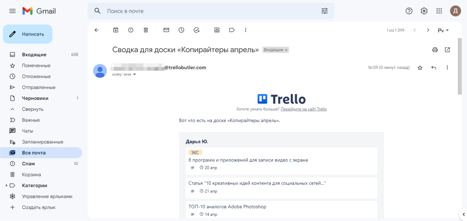Open «Входящие» folder
Image resolution: width=467 pixels, height=221 pixels.
point(41,54)
